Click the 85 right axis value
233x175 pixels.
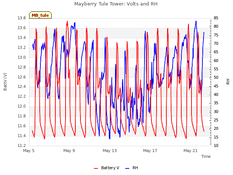pos(216,18)
